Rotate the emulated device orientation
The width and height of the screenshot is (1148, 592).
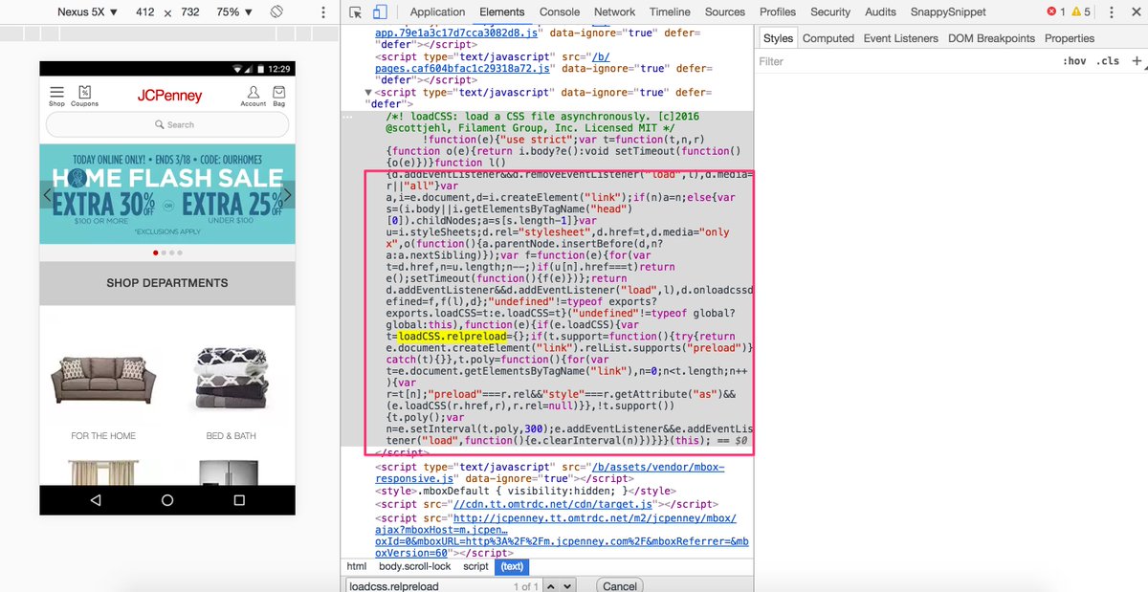(276, 11)
